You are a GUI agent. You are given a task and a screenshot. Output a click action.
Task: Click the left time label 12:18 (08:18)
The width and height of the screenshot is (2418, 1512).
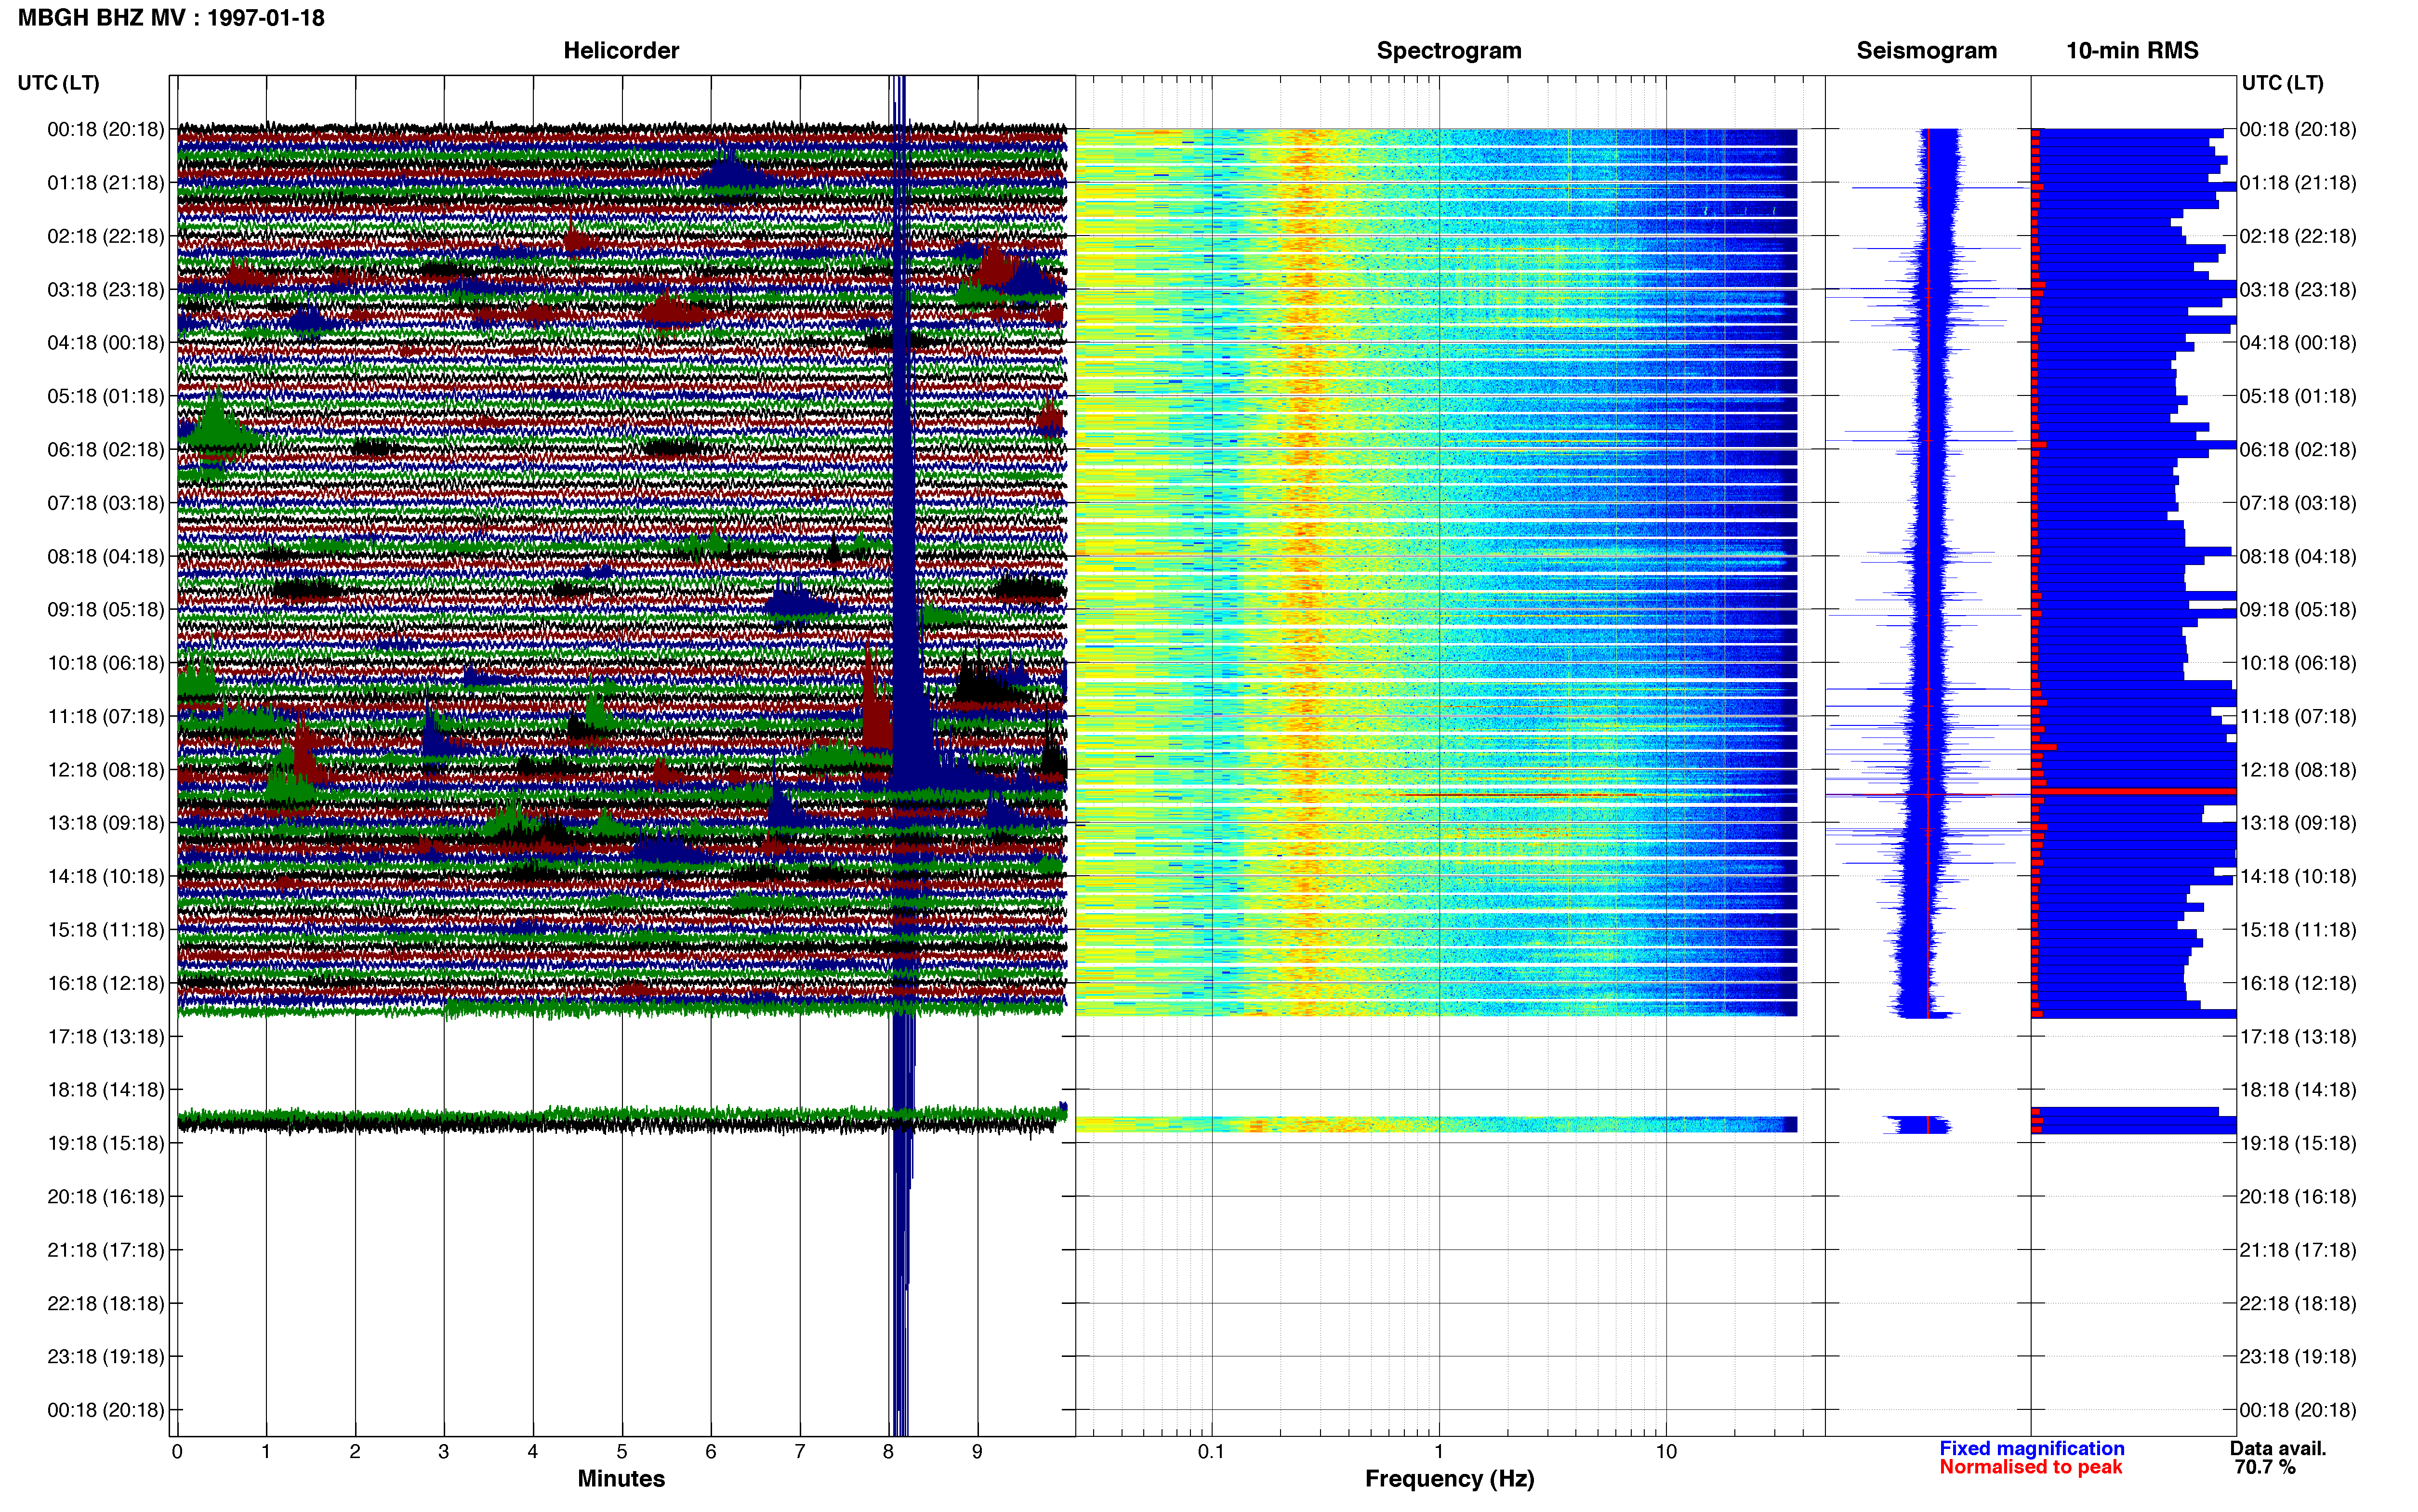[106, 770]
